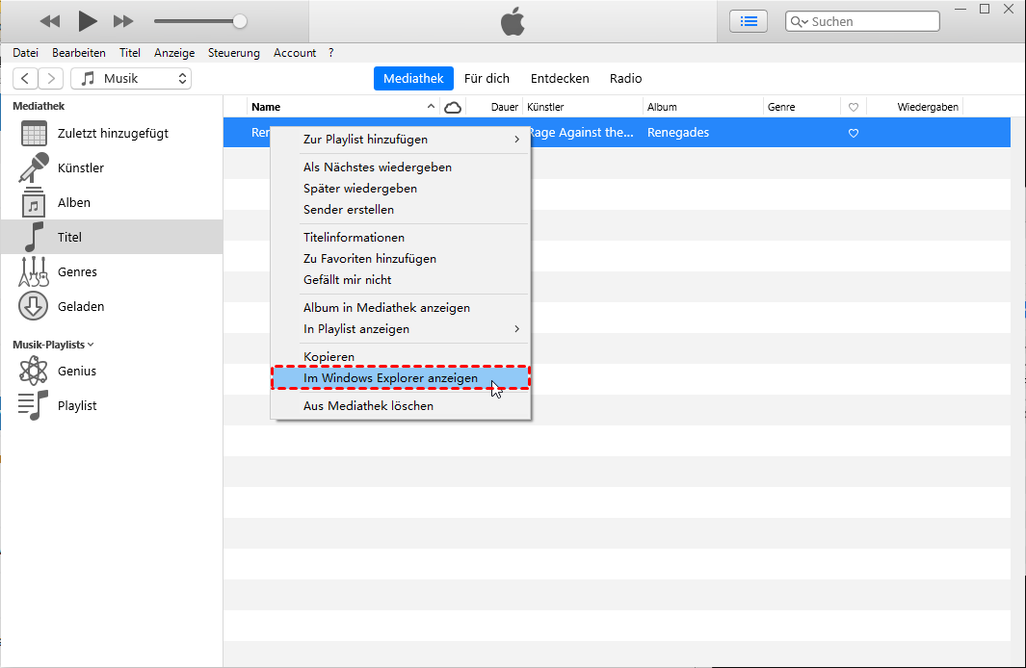This screenshot has width=1026, height=668.
Task: Select the Genres guitar icon
Action: pos(34,272)
